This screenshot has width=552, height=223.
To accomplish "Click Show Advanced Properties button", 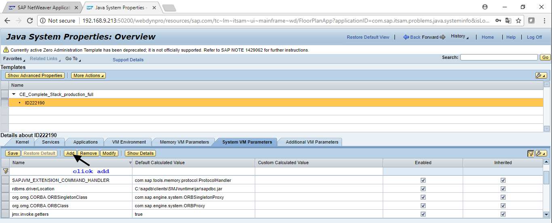I will point(35,75).
